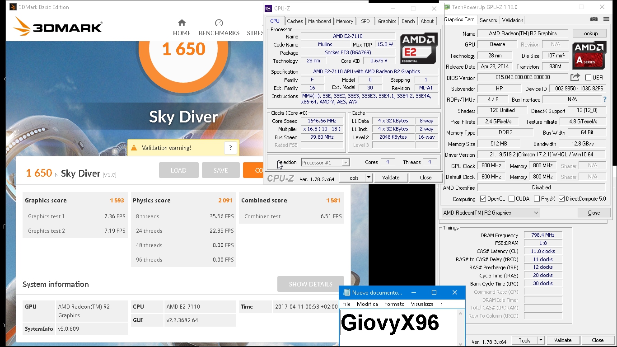
Task: Switch to the Graphics tab in CPU-Z
Action: click(x=387, y=21)
